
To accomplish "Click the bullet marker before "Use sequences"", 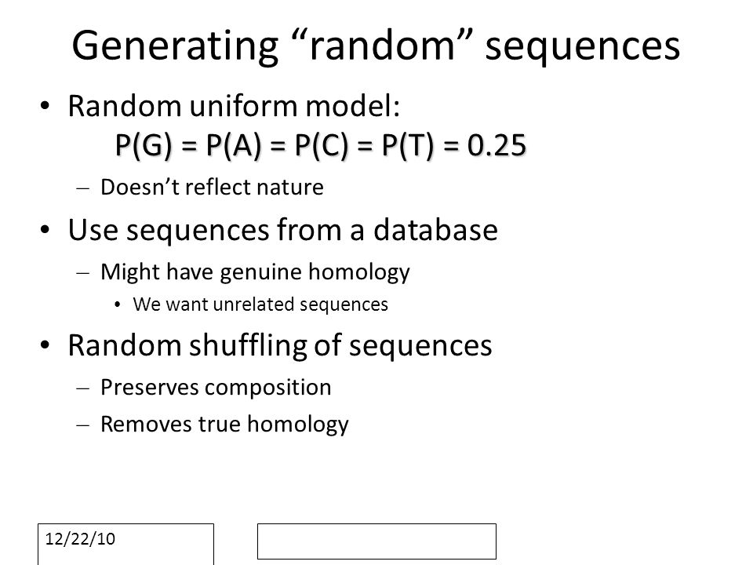I will [45, 230].
